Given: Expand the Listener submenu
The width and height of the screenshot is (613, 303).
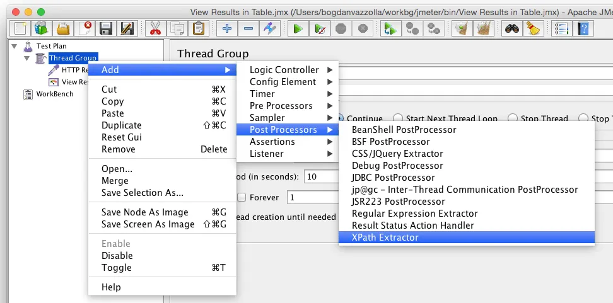Looking at the screenshot, I should 288,154.
